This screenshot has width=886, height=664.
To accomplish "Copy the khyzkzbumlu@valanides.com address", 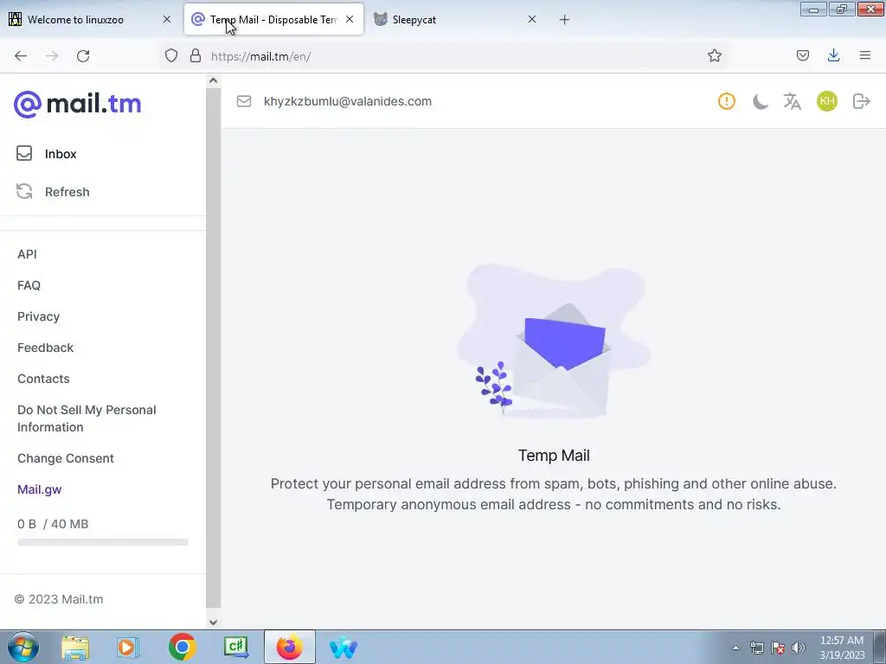I will click(x=348, y=101).
